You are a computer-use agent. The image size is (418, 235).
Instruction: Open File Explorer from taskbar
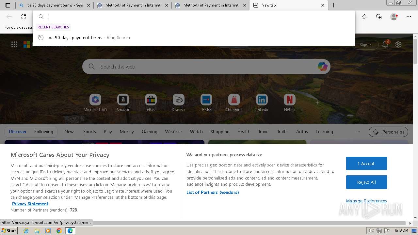coord(37,231)
